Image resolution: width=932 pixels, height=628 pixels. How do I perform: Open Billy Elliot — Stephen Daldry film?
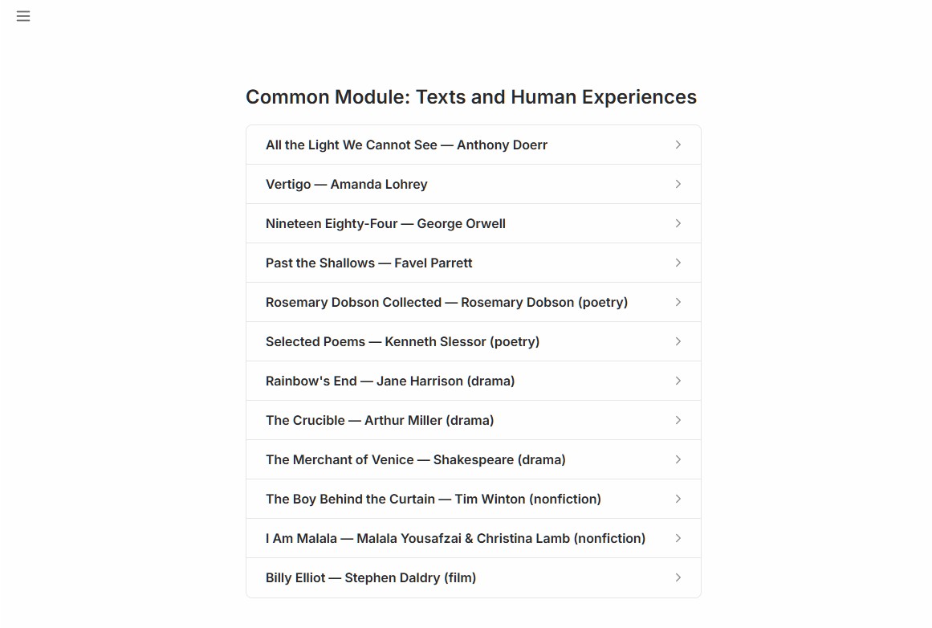tap(474, 577)
